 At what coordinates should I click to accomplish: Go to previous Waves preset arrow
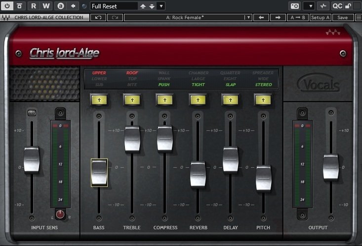261,18
